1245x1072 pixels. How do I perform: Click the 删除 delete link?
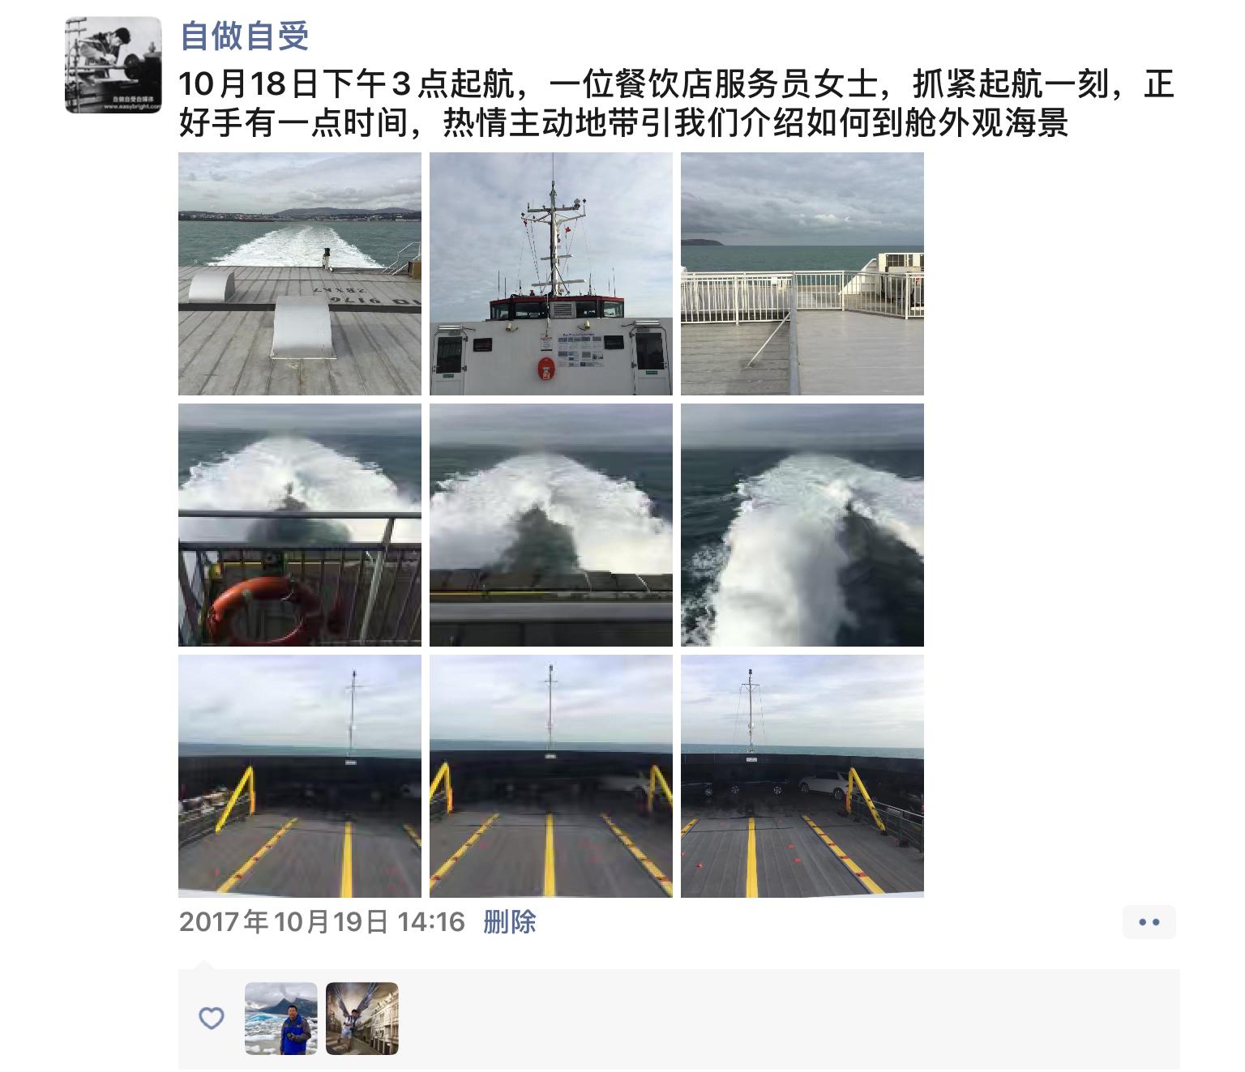click(510, 922)
